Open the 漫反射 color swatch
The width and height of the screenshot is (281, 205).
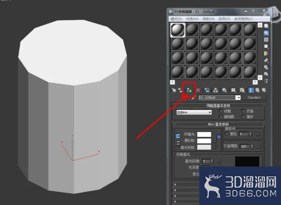[204, 140]
